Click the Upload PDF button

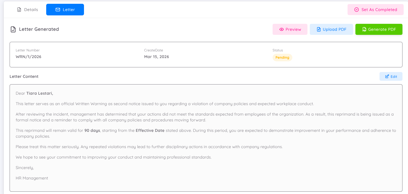pos(331,29)
